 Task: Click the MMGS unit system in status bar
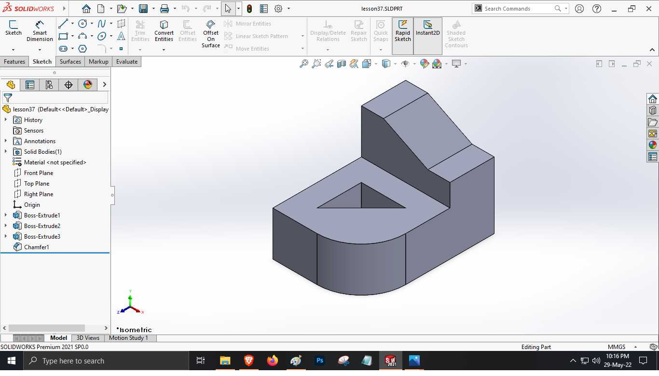617,347
